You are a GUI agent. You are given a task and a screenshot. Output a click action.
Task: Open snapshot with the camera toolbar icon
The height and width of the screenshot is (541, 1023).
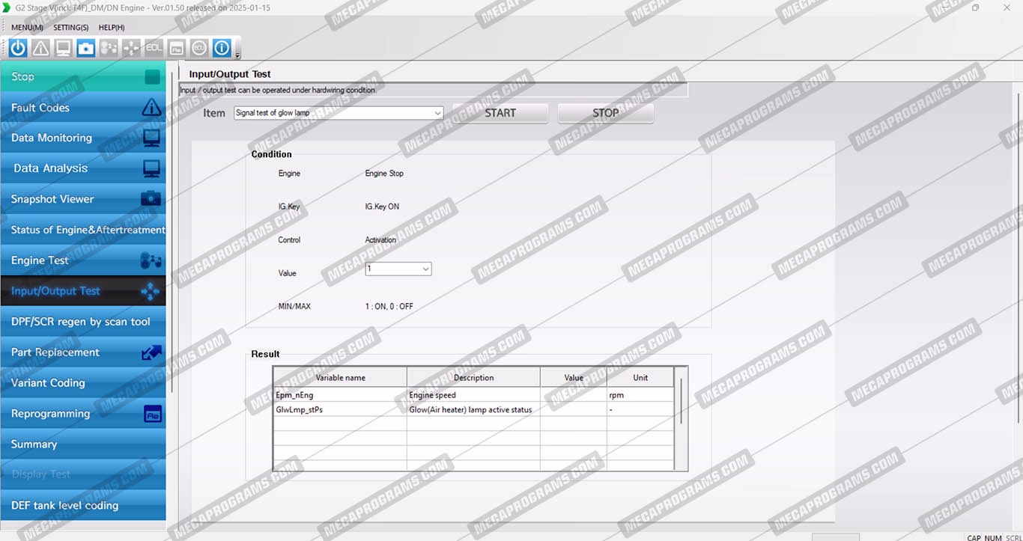86,48
